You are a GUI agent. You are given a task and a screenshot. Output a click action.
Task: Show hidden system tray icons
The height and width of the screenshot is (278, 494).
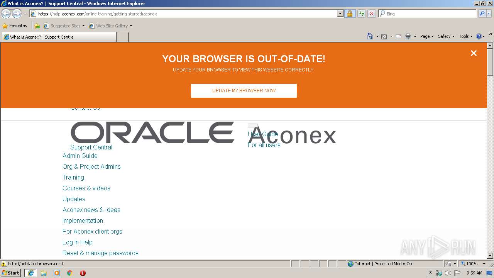pyautogui.click(x=430, y=273)
